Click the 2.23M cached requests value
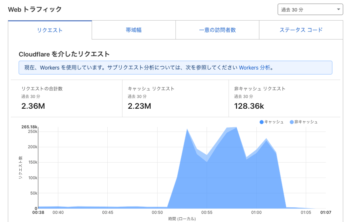Screen dimensions: 353x222 139,106
